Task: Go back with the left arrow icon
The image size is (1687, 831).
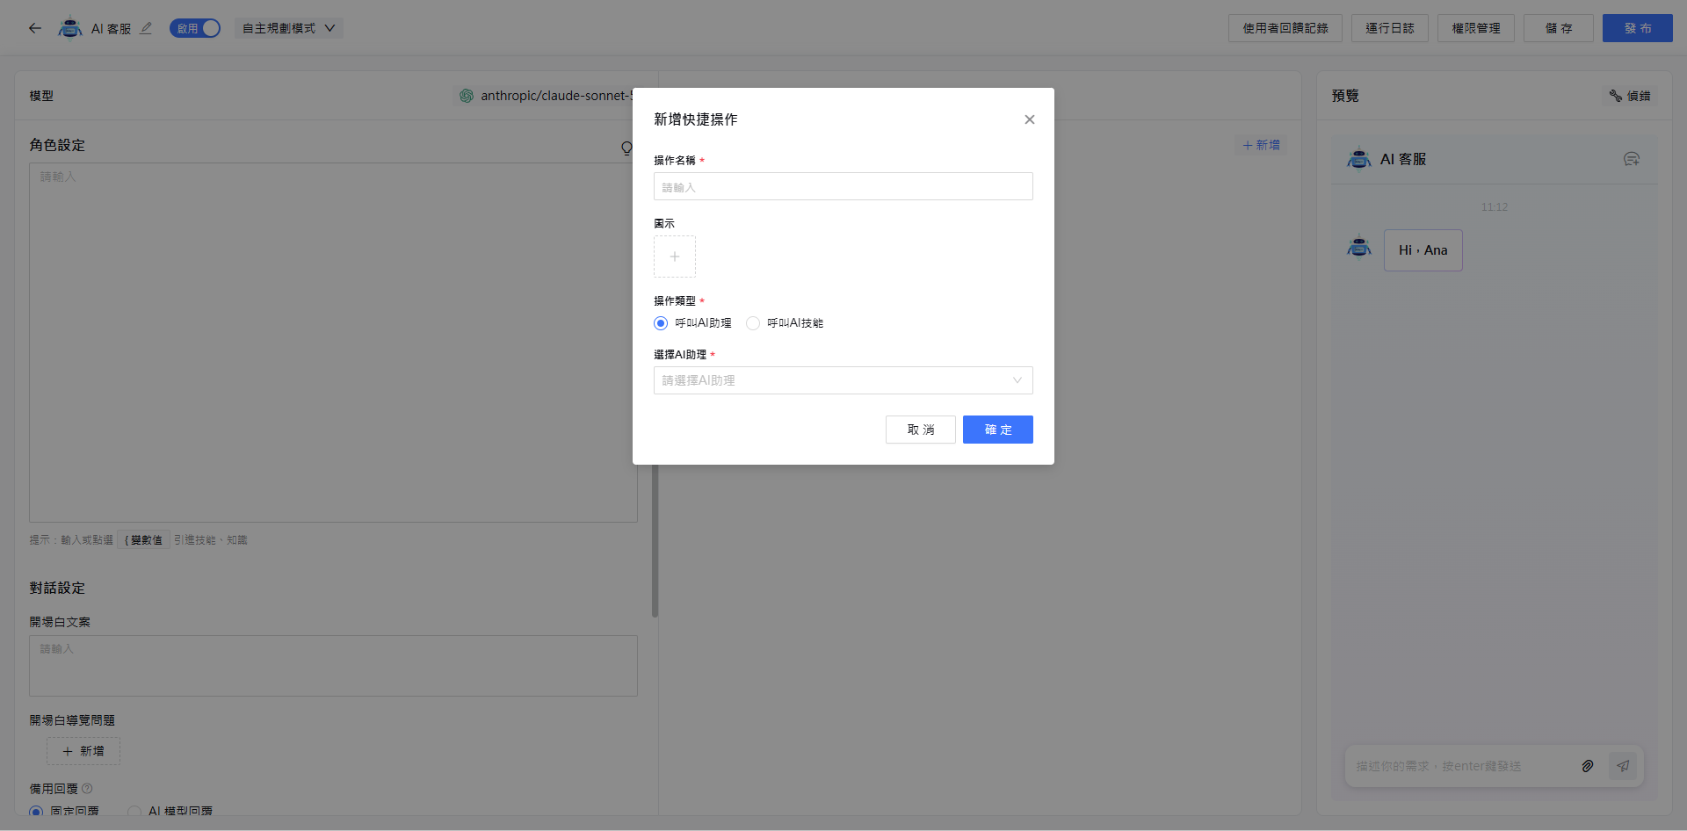Action: tap(35, 28)
